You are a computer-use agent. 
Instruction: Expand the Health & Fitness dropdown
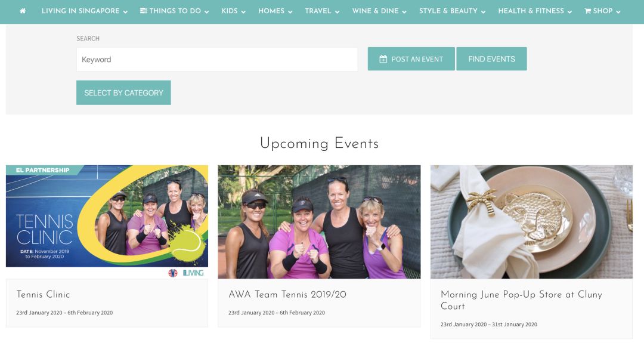coord(535,11)
